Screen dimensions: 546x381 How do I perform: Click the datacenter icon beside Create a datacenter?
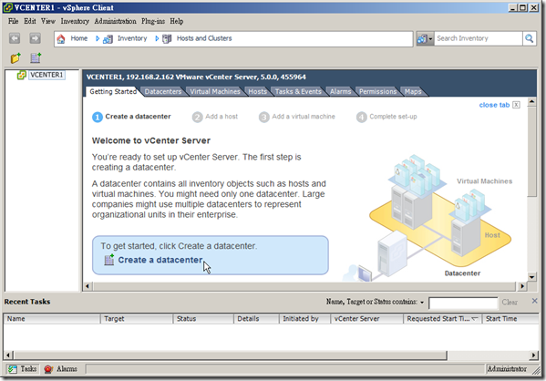(x=109, y=260)
